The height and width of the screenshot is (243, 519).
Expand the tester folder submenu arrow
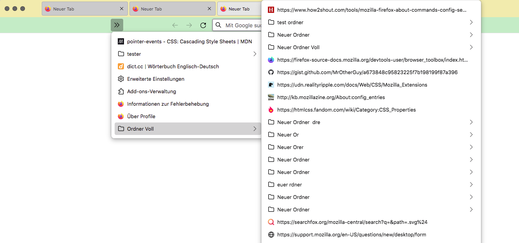tap(255, 54)
